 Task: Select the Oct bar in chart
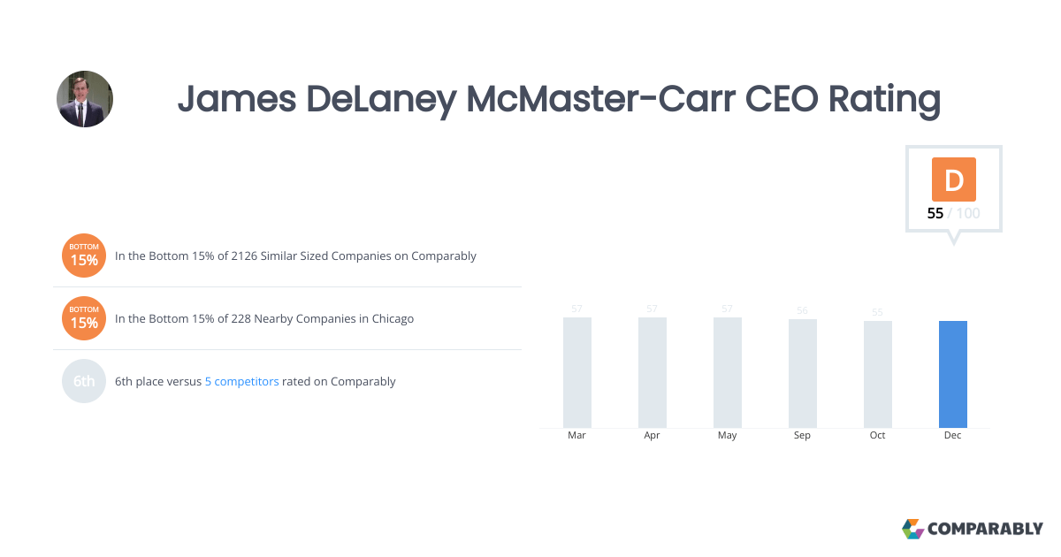click(x=878, y=374)
